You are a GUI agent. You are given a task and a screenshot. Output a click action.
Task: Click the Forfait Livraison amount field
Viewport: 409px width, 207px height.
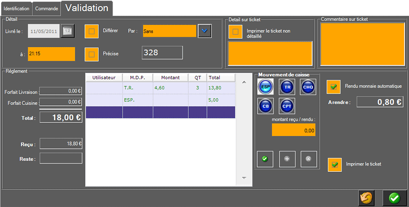[x=61, y=91]
